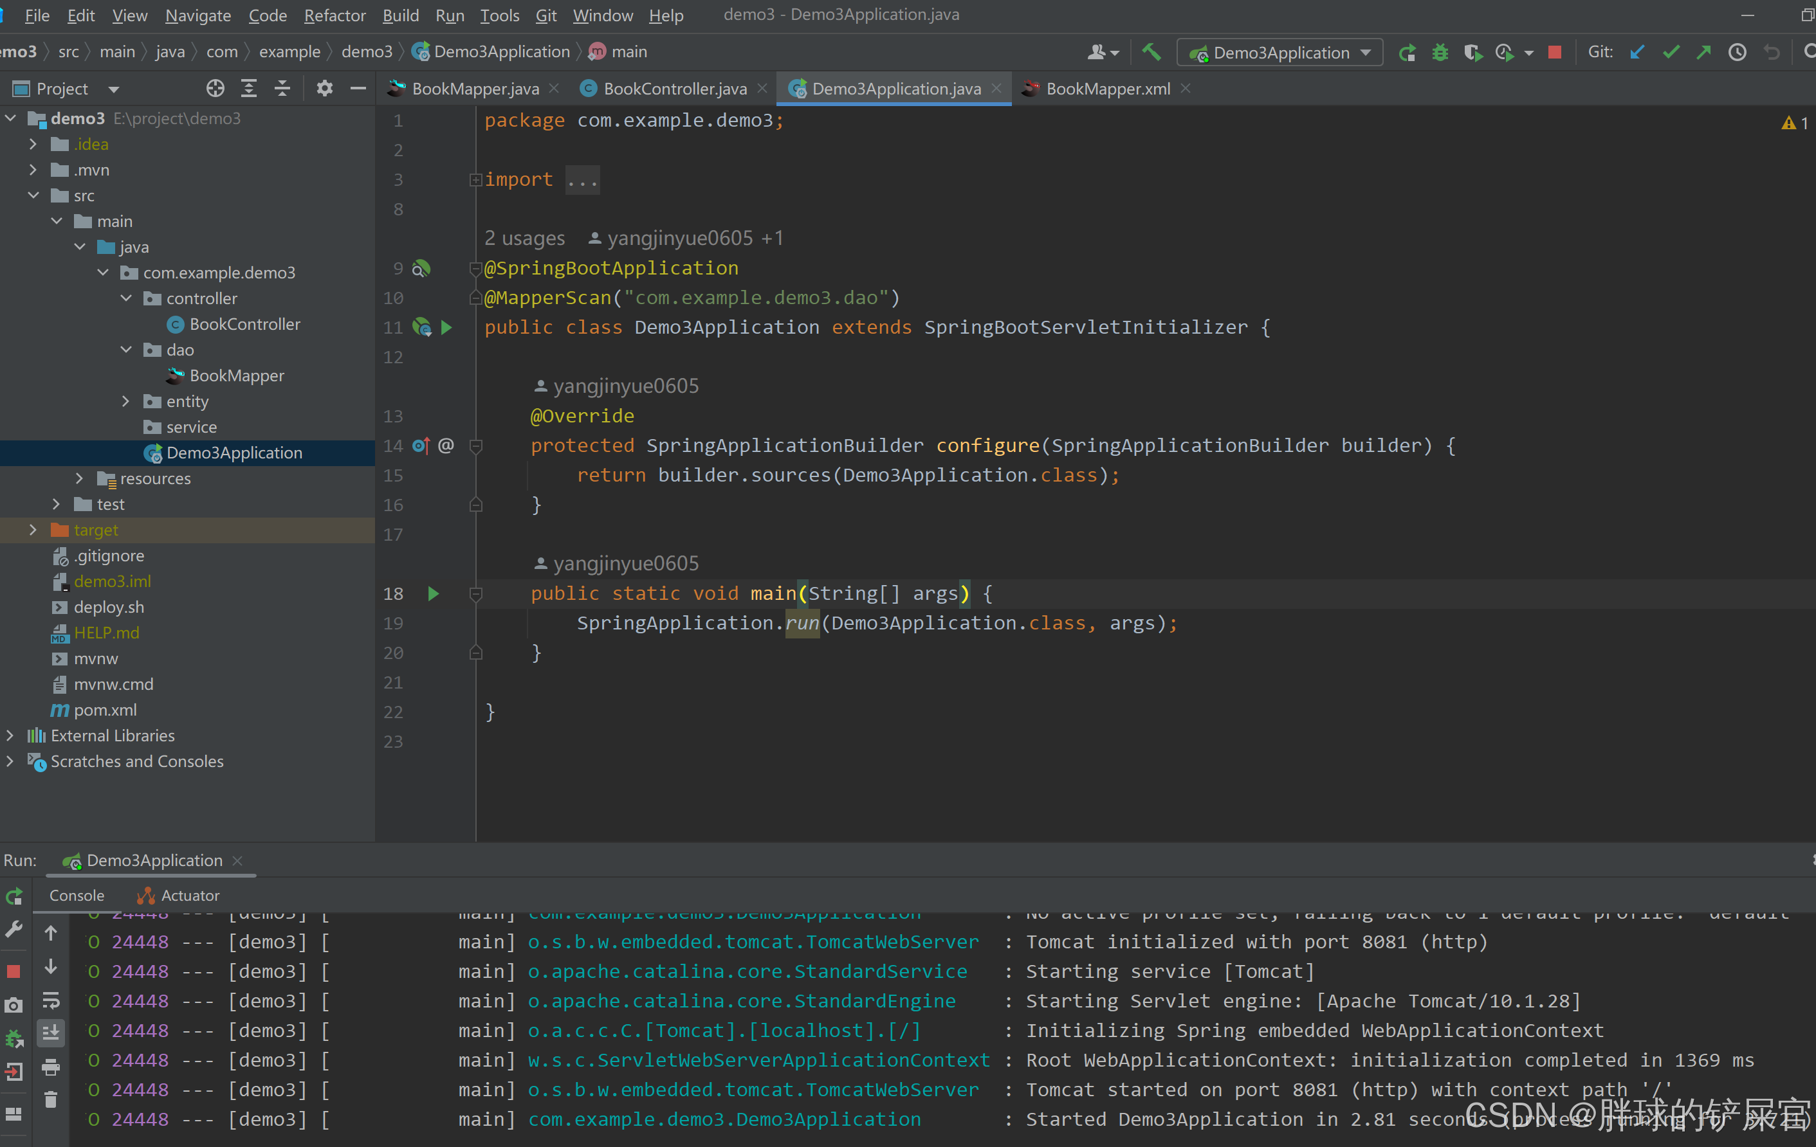Open pom.xml in project tree
This screenshot has height=1147, width=1816.
coord(105,710)
